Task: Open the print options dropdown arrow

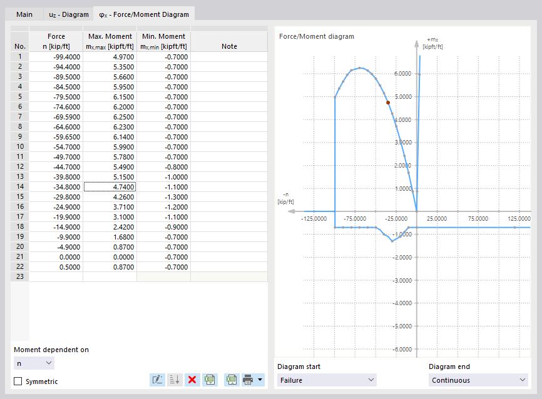Action: pos(260,380)
